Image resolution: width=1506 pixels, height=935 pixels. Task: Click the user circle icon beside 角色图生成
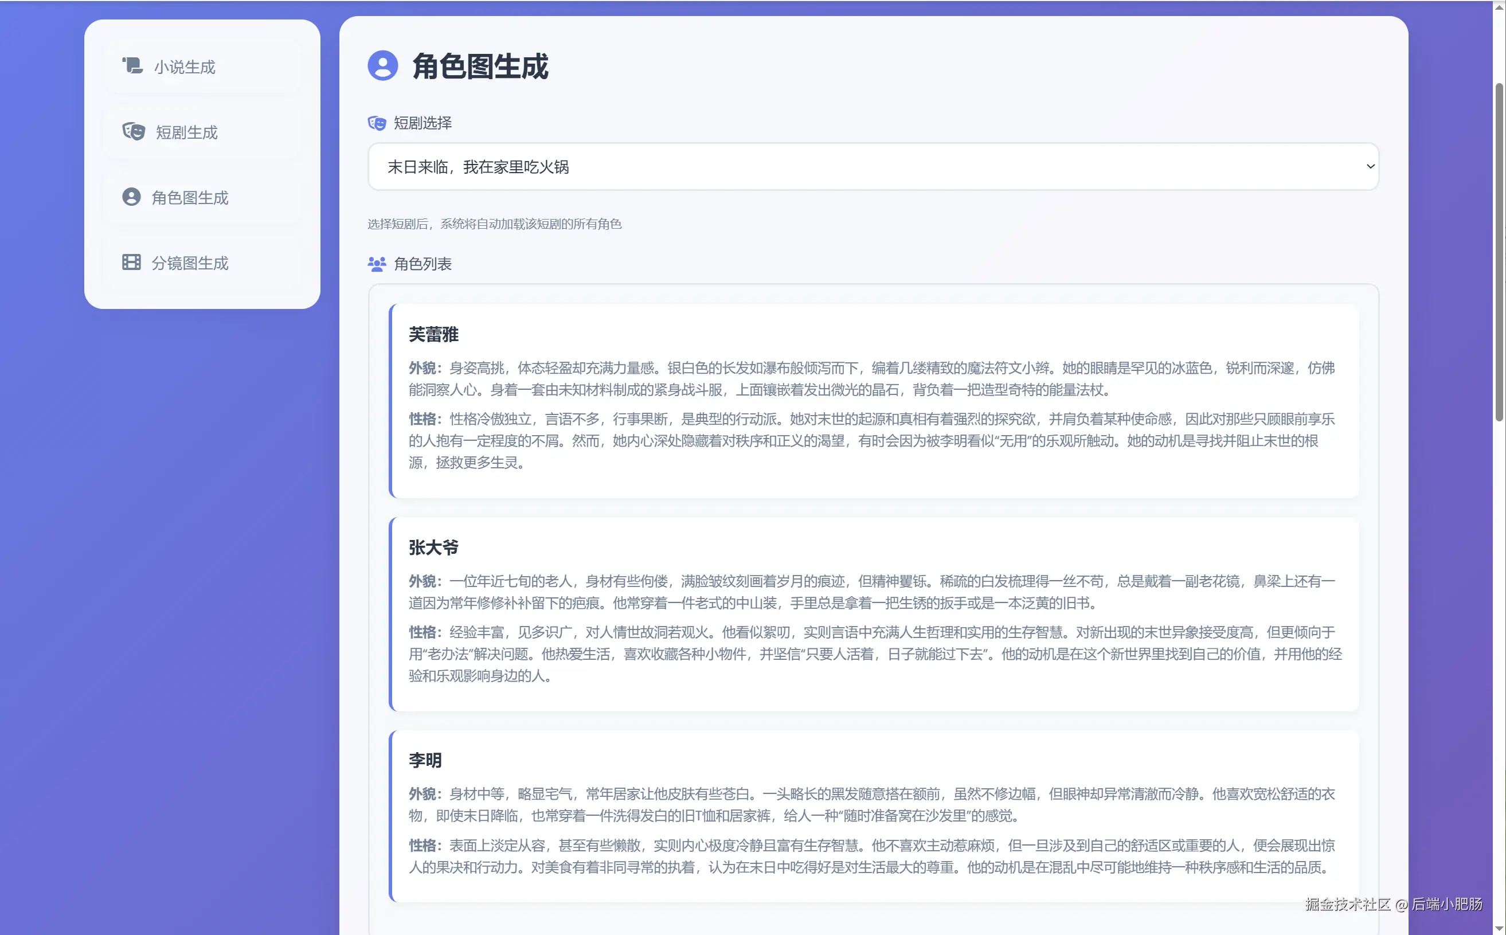[131, 197]
